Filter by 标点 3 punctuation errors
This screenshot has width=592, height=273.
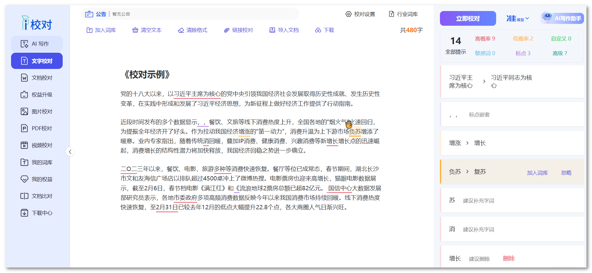[x=523, y=53]
